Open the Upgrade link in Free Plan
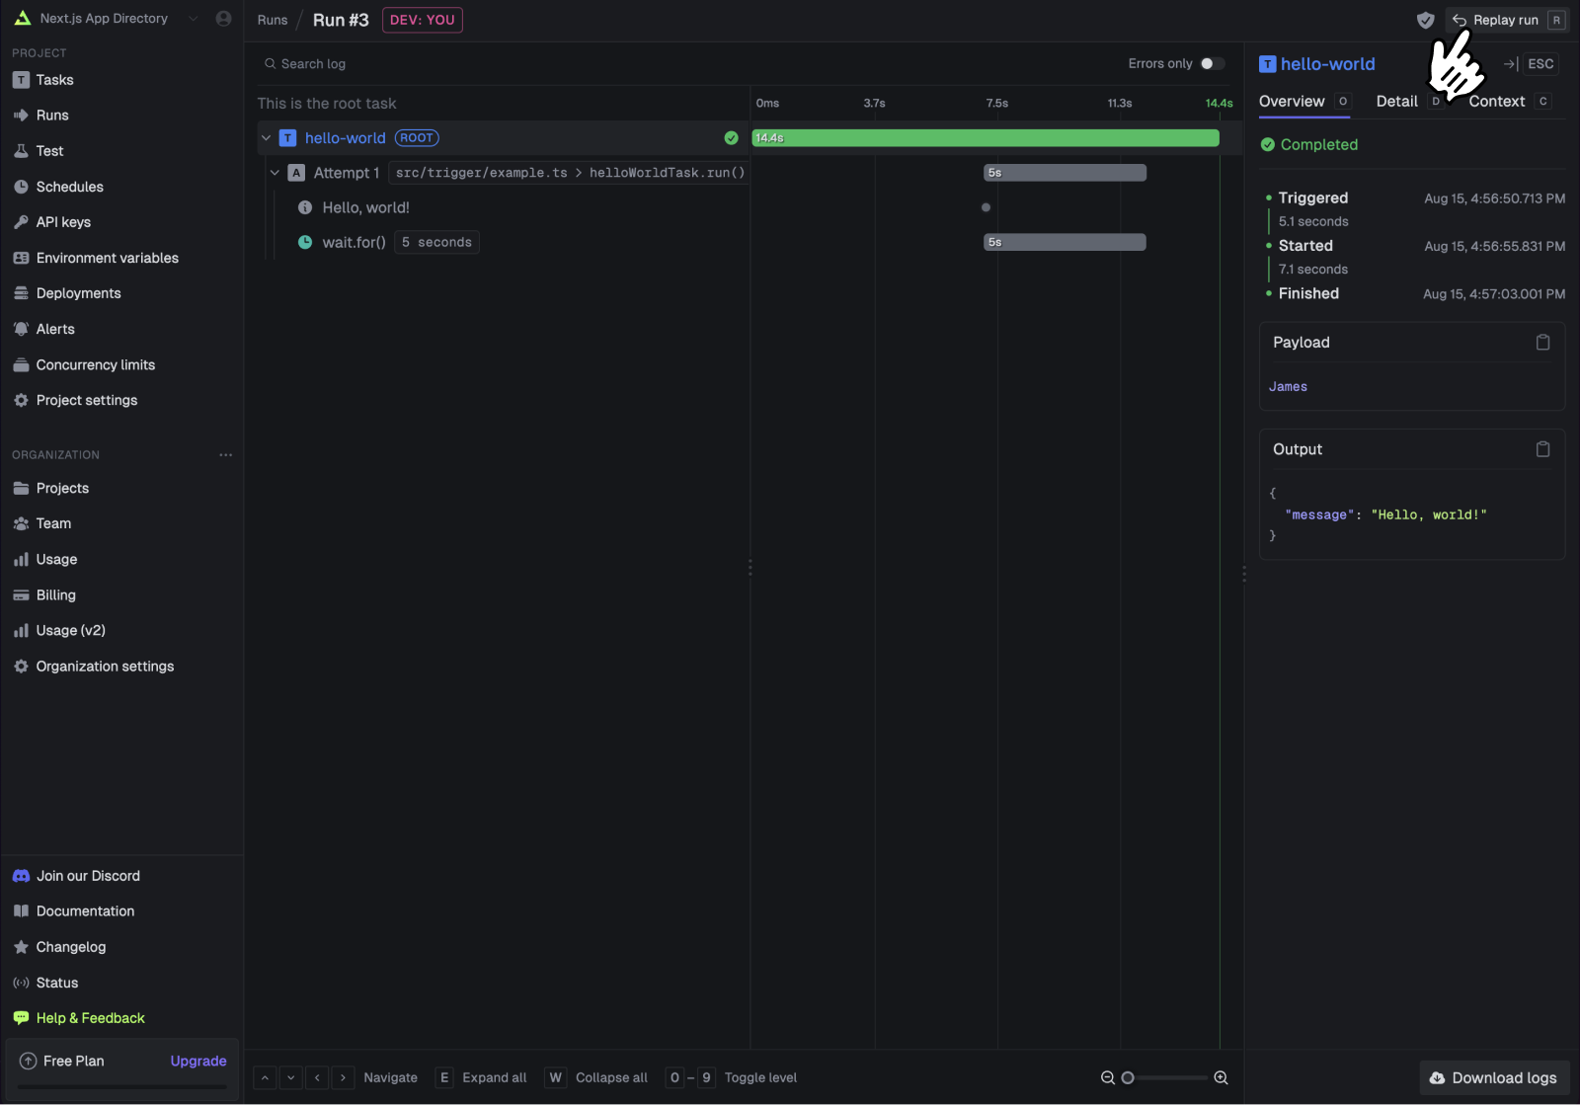The width and height of the screenshot is (1580, 1105). (198, 1062)
